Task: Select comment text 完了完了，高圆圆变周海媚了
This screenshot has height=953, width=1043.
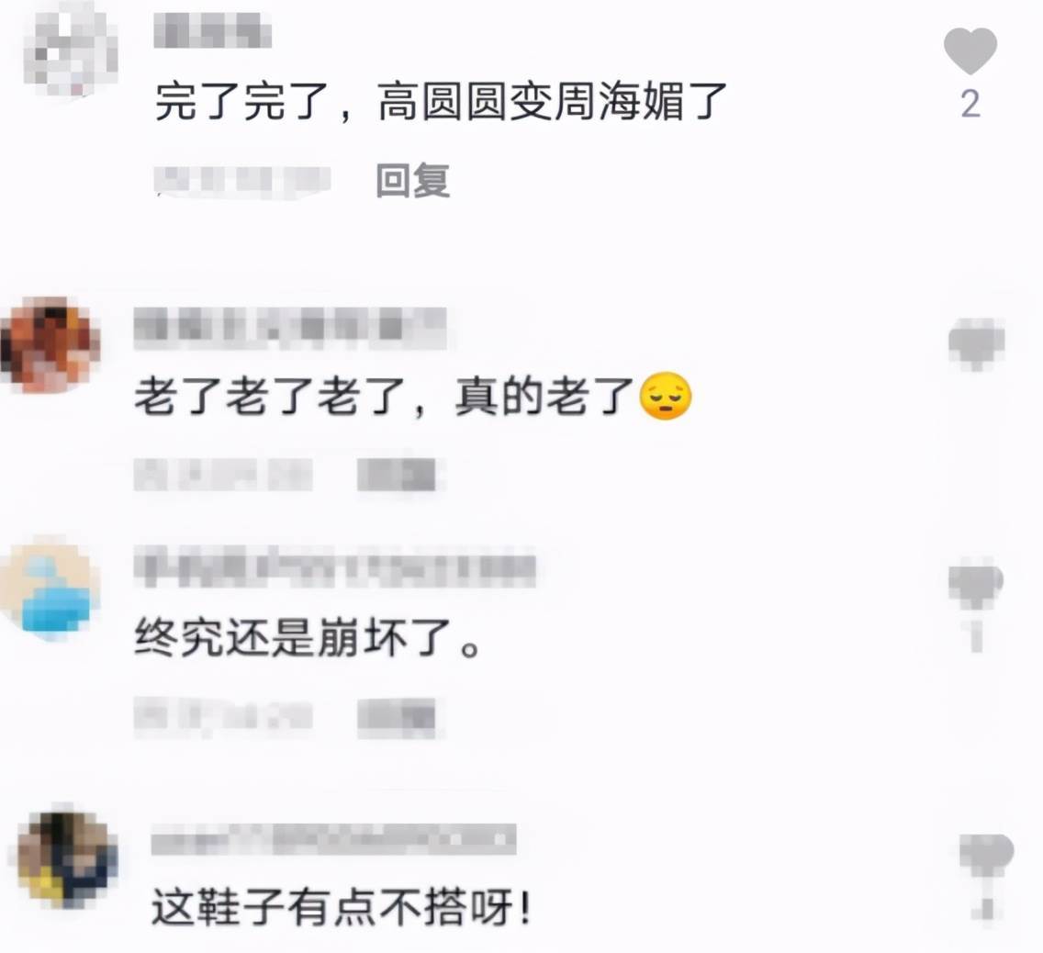Action: pyautogui.click(x=441, y=102)
